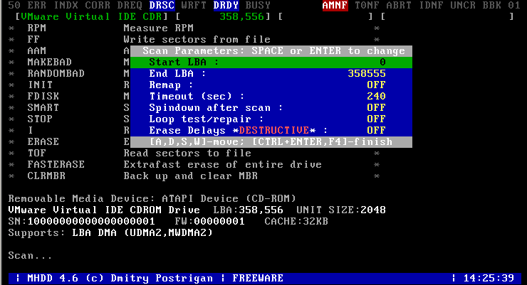Click the highlighted AMNF status flag
Image resolution: width=527 pixels, height=285 pixels.
(333, 5)
